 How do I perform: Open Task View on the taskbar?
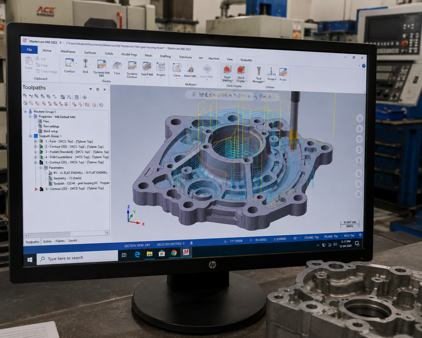click(124, 255)
